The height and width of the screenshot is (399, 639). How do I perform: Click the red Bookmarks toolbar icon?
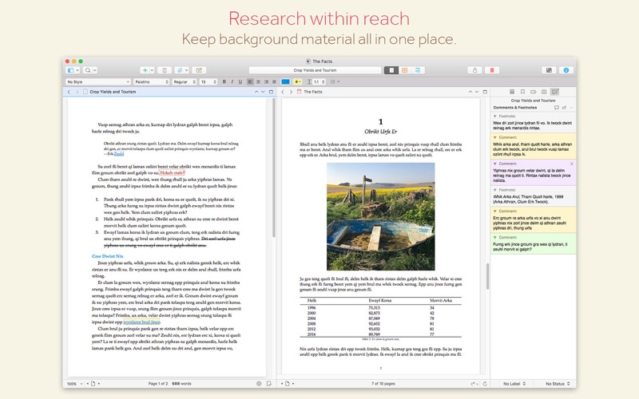(493, 70)
